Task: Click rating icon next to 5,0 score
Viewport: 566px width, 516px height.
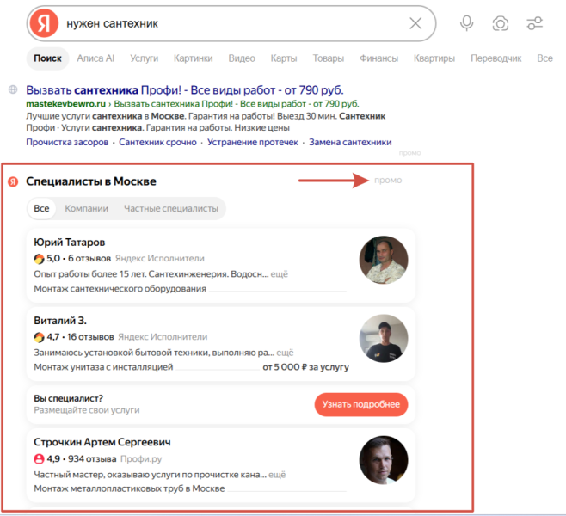Action: point(39,259)
